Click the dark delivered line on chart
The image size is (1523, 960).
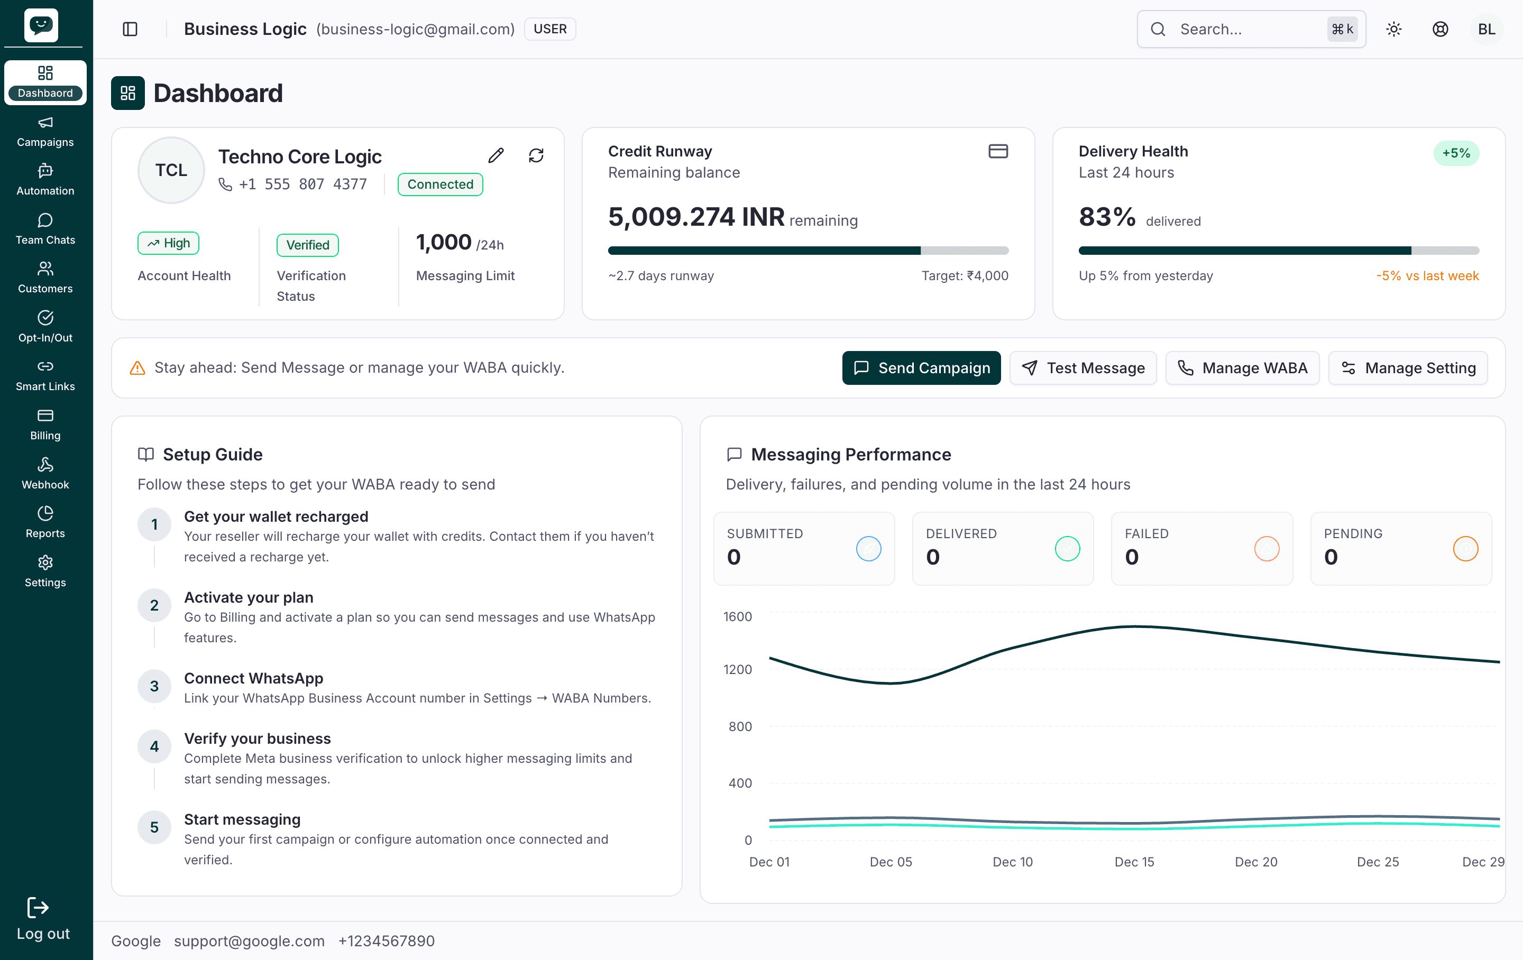point(1135,627)
